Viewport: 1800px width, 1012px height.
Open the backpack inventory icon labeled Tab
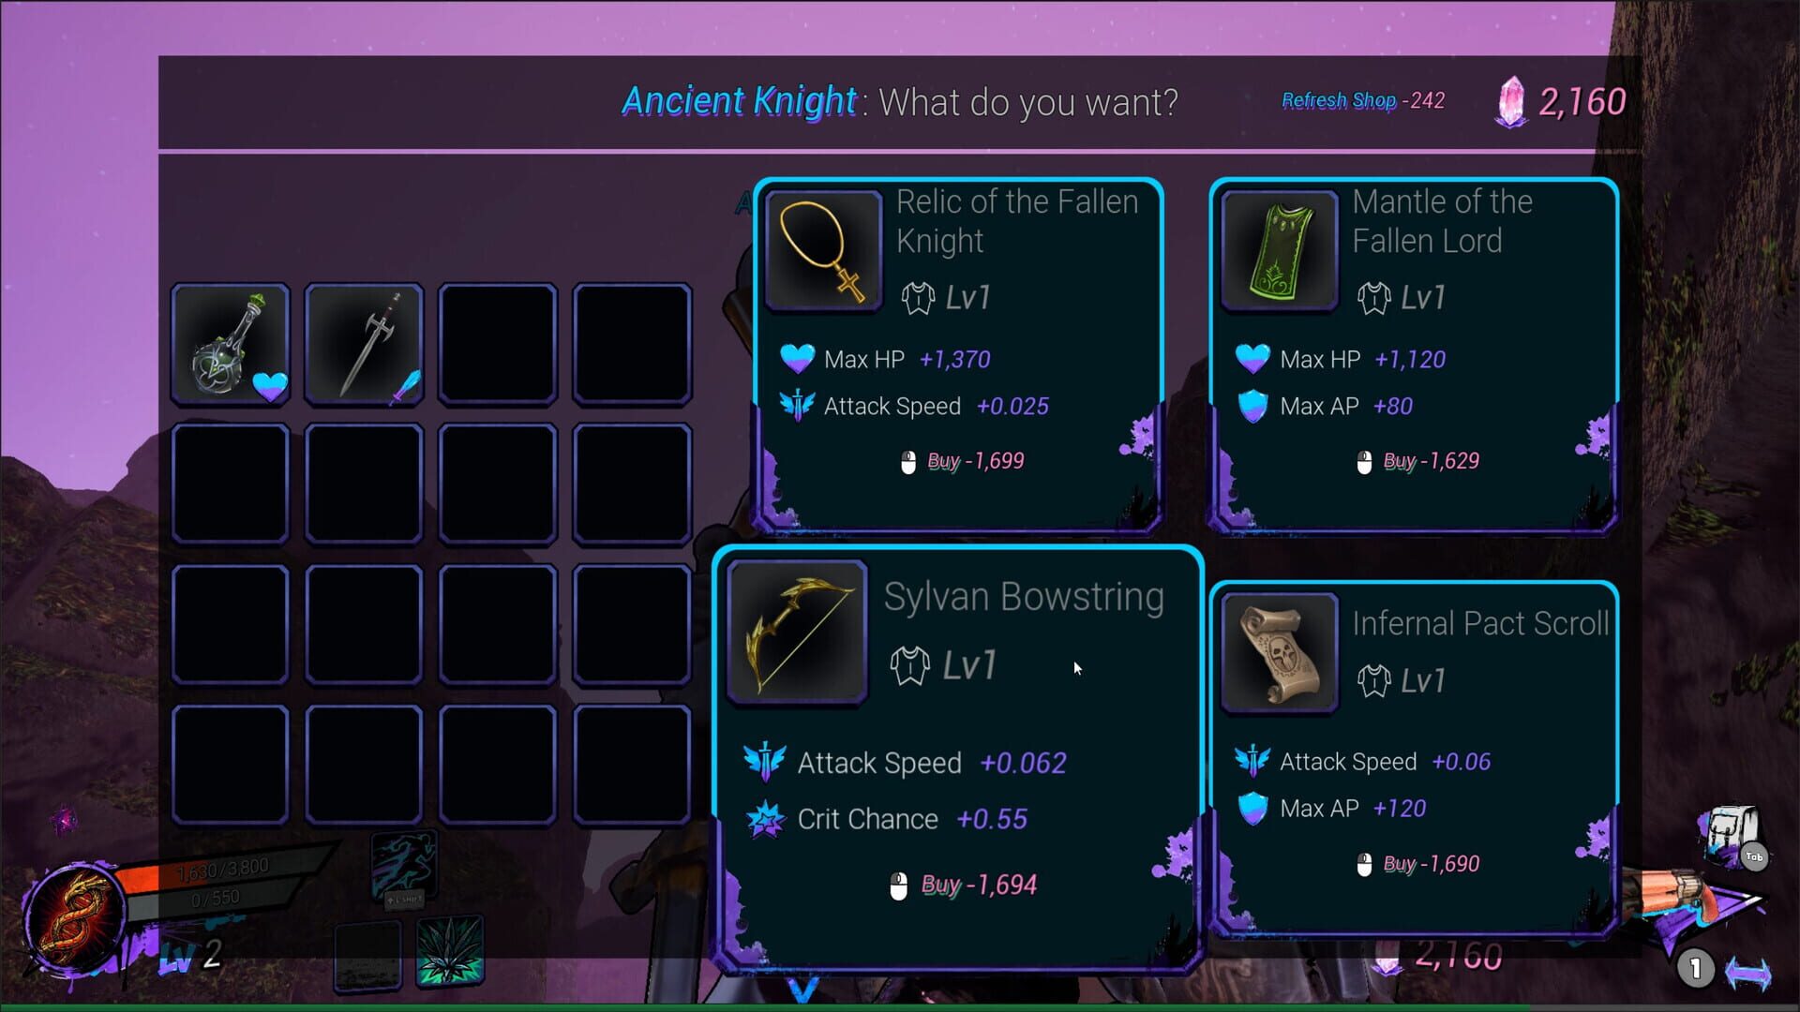coord(1731,834)
